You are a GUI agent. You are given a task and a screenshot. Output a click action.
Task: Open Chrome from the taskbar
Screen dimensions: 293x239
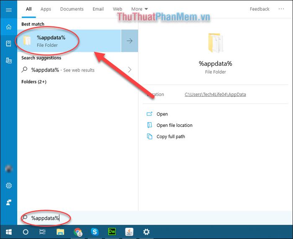(x=78, y=232)
